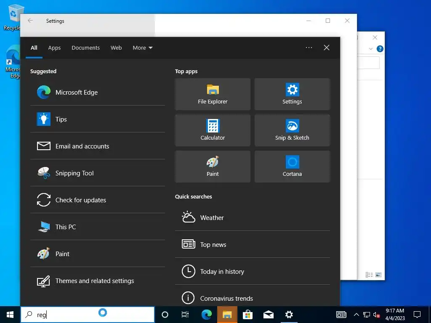Open News and interests taskbar icon
The width and height of the screenshot is (431, 323).
(341, 315)
